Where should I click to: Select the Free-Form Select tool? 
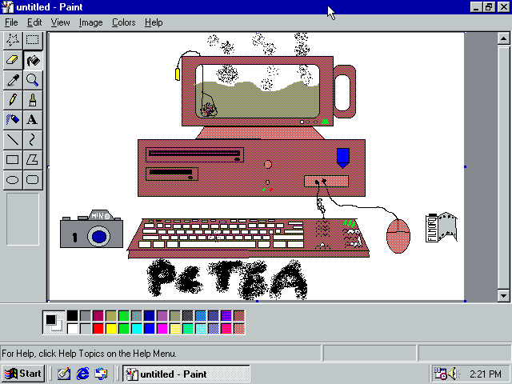13,40
